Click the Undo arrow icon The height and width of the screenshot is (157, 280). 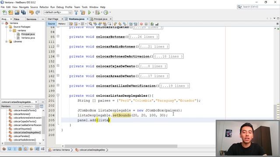point(31,12)
